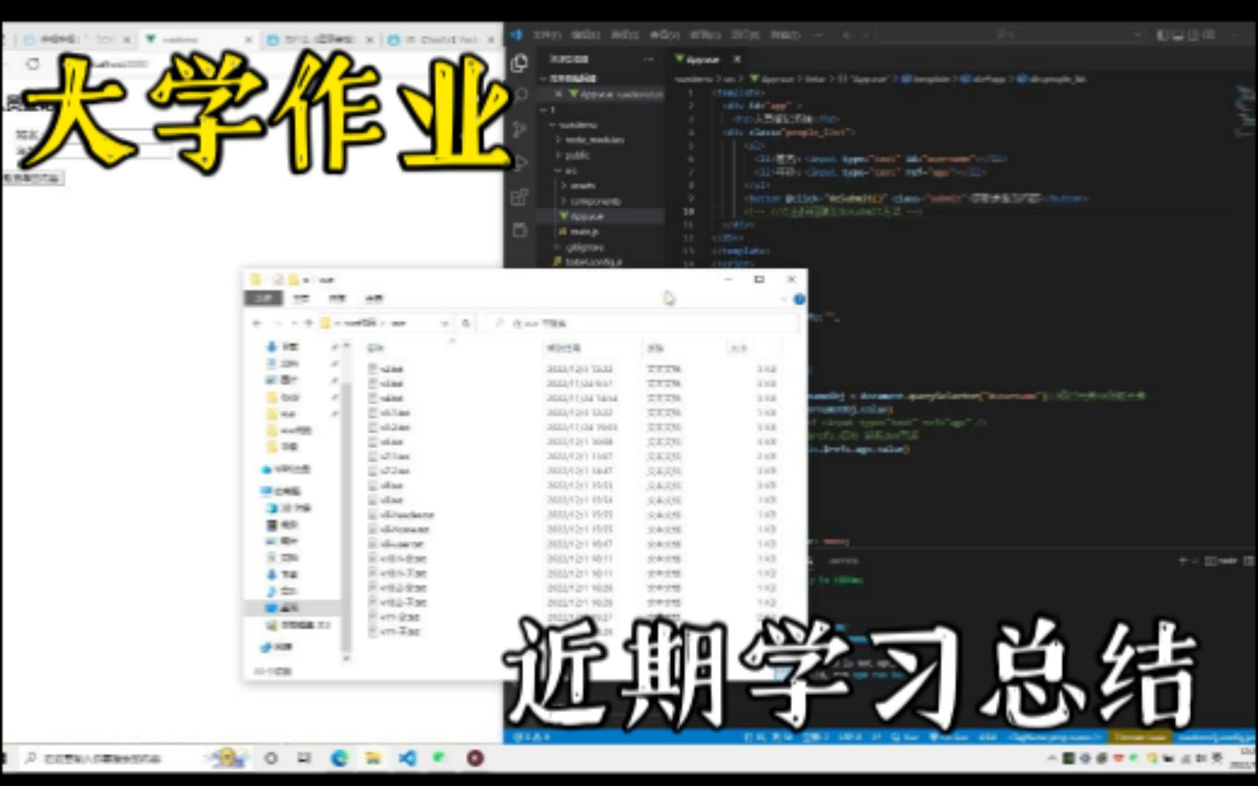Open main.js in the file tree
This screenshot has width=1258, height=786.
click(584, 231)
